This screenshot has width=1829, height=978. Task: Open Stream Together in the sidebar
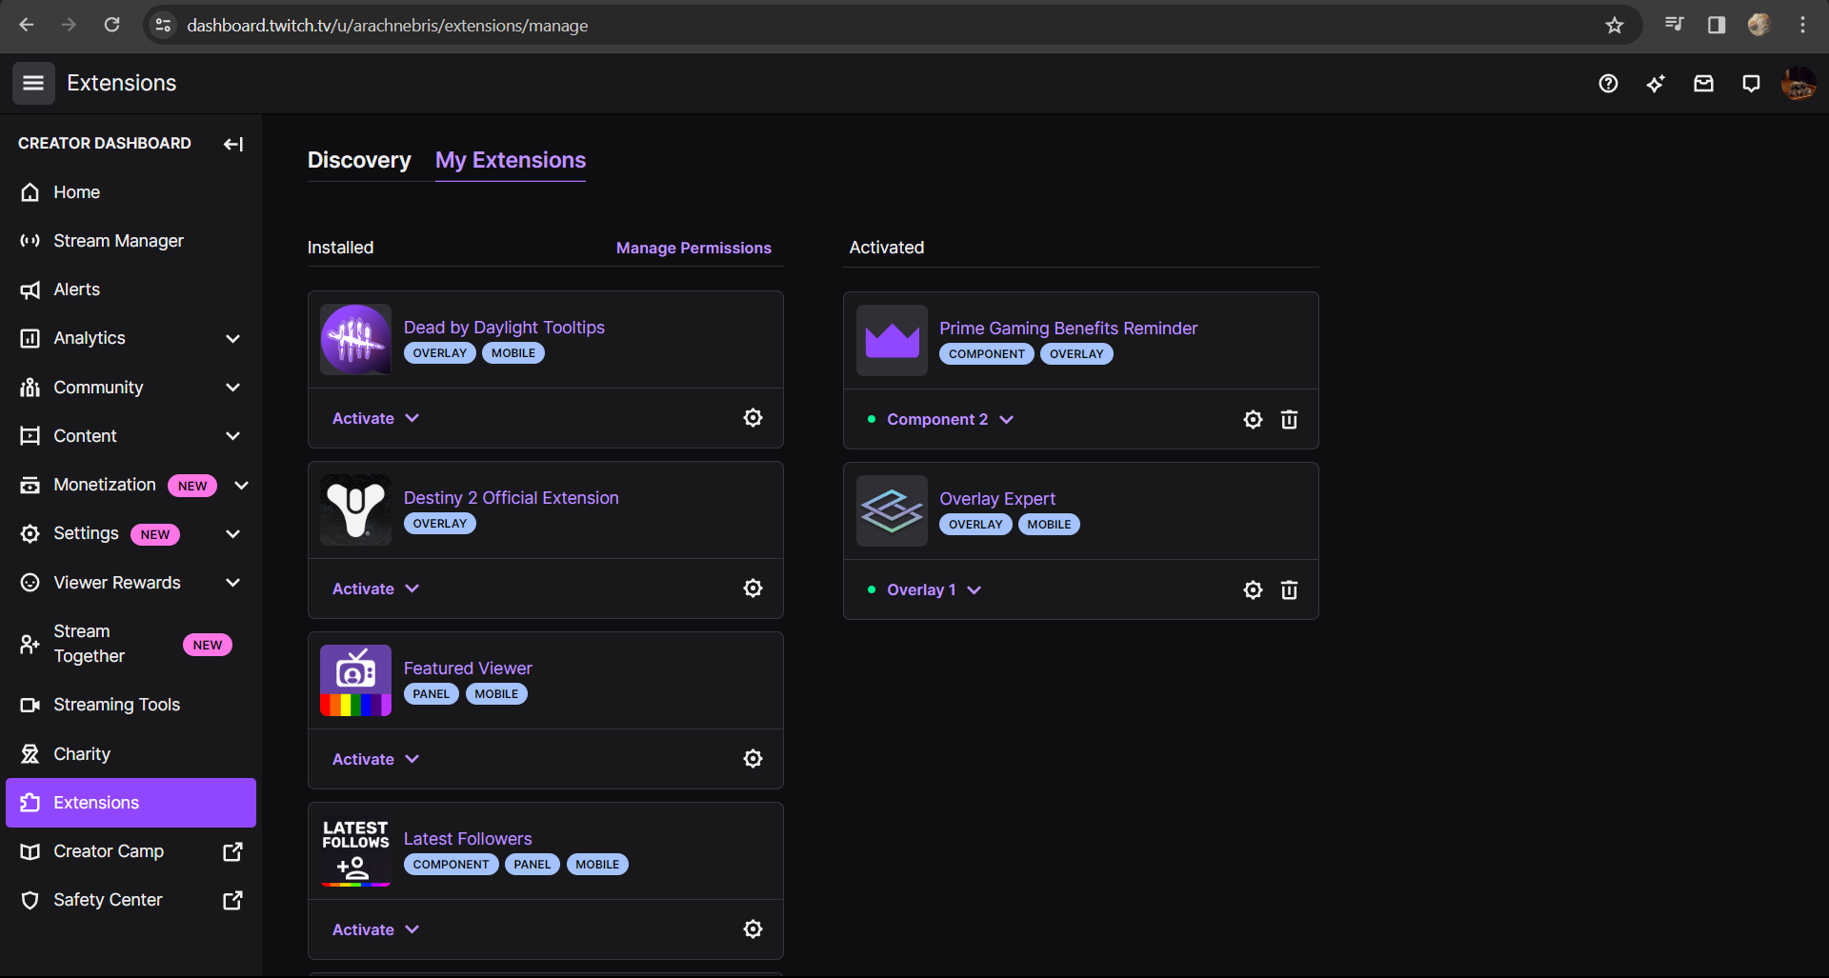click(x=131, y=644)
